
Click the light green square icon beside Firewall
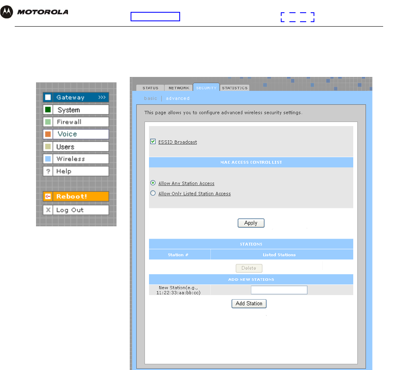click(x=48, y=122)
